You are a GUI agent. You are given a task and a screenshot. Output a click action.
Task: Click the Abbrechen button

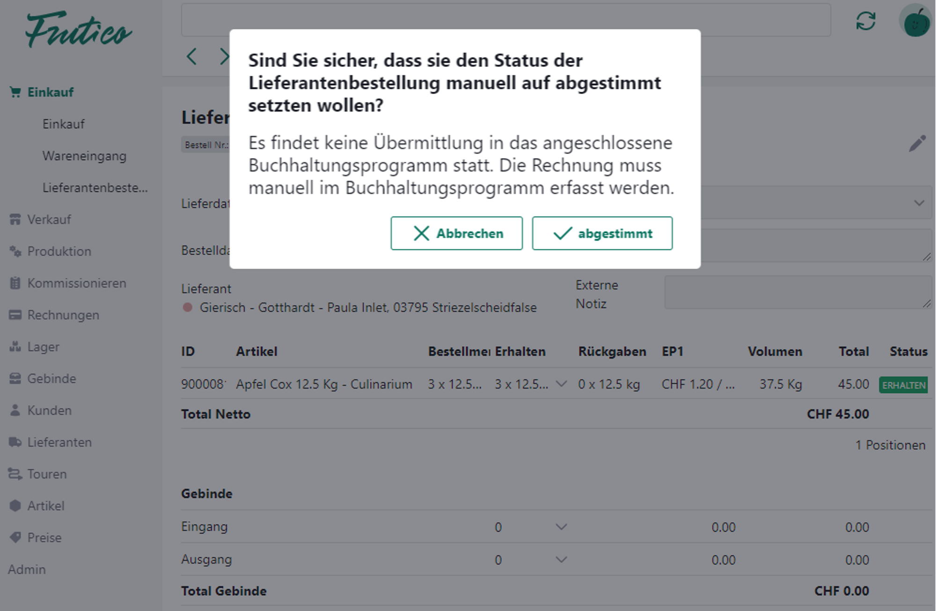456,233
